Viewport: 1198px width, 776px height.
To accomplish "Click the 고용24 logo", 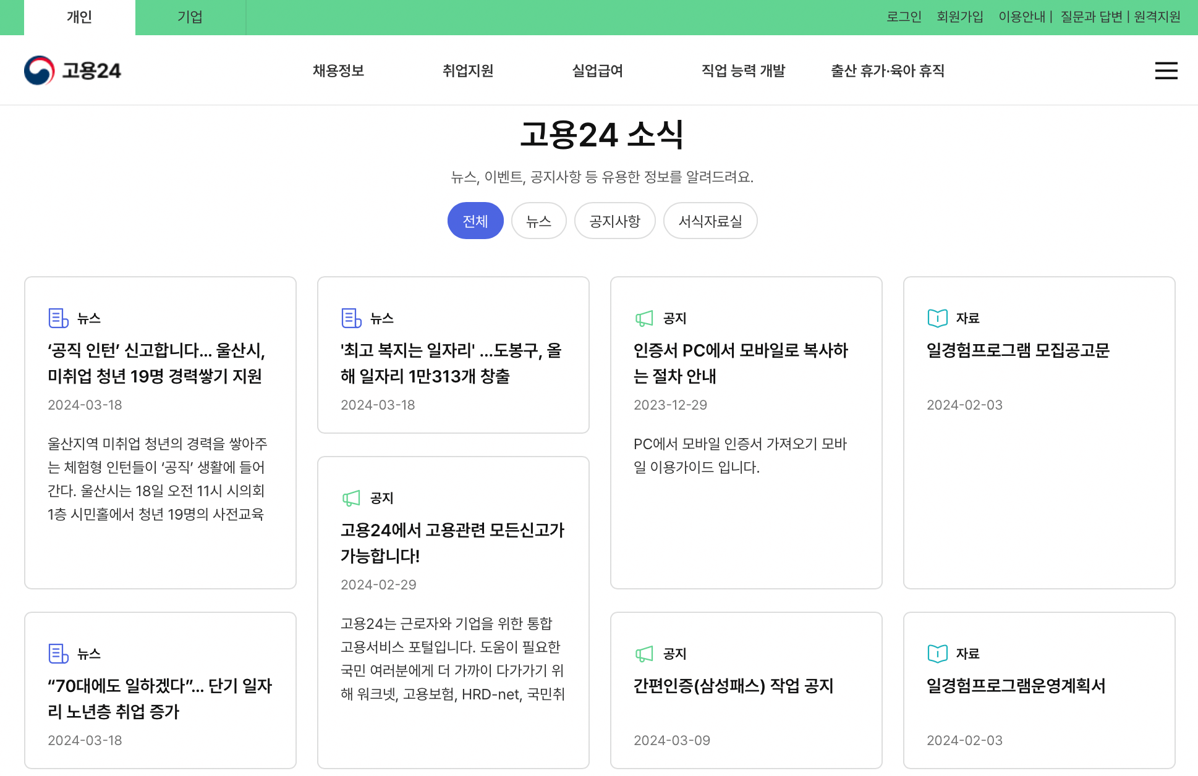I will 72,70.
